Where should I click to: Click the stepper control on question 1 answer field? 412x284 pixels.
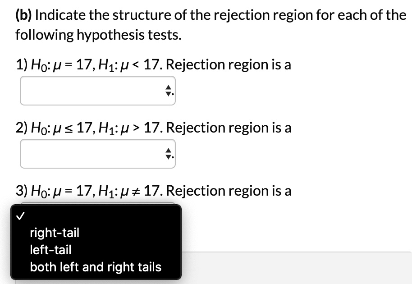tap(168, 90)
